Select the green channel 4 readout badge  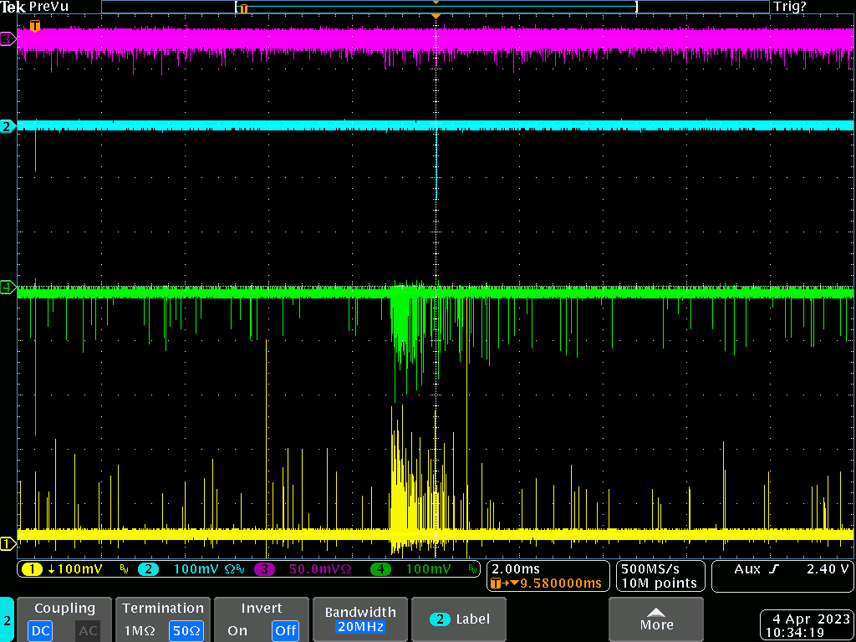point(380,569)
